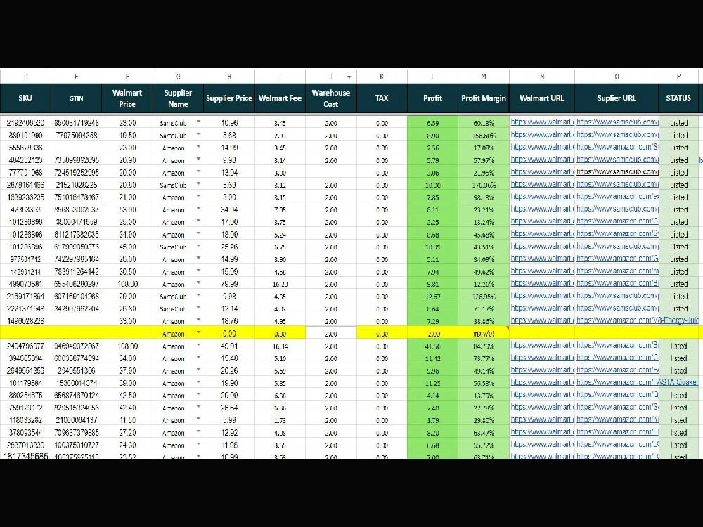Screen dimensions: 703x527
Task: Select profit margin cell 156.60%
Action: (484, 136)
